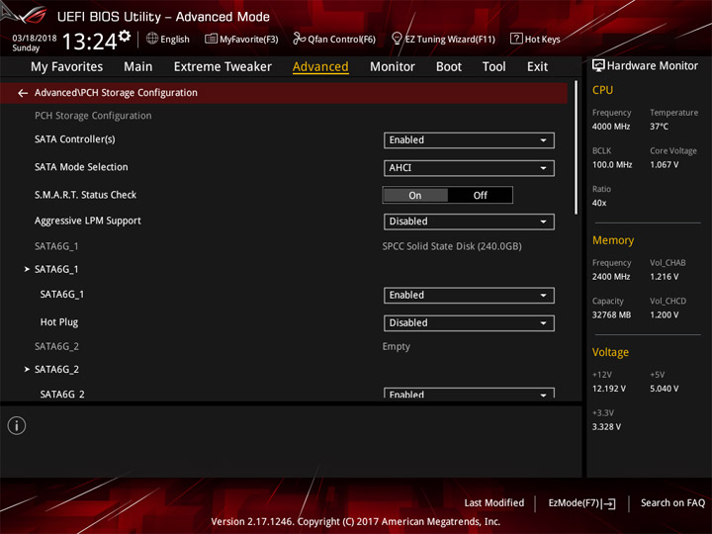Click the Aggressive LPM Support label
This screenshot has width=712, height=534.
pos(88,222)
